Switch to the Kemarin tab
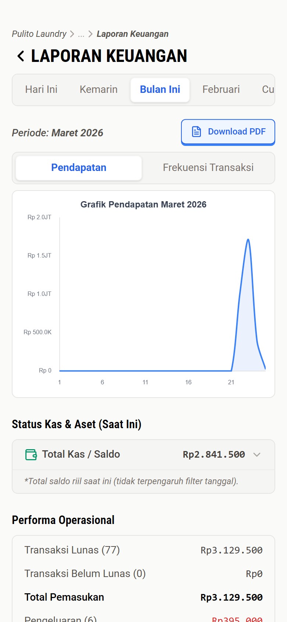This screenshot has width=287, height=622. (99, 90)
